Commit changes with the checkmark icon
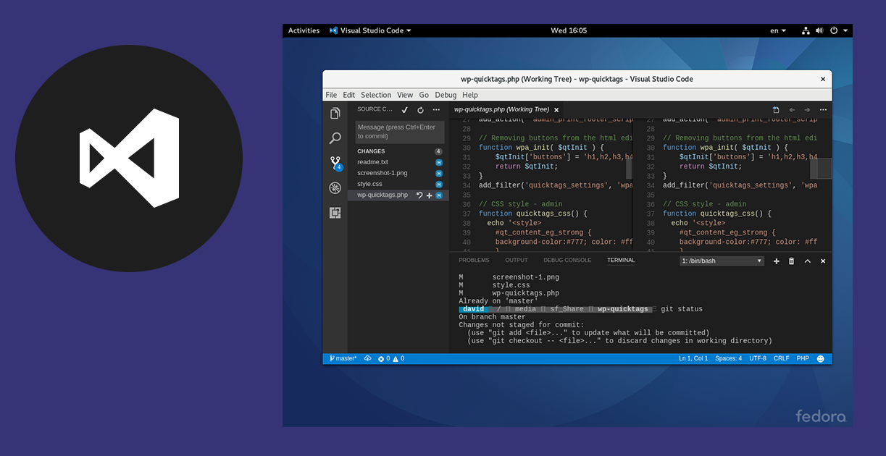The height and width of the screenshot is (456, 886). click(x=404, y=110)
